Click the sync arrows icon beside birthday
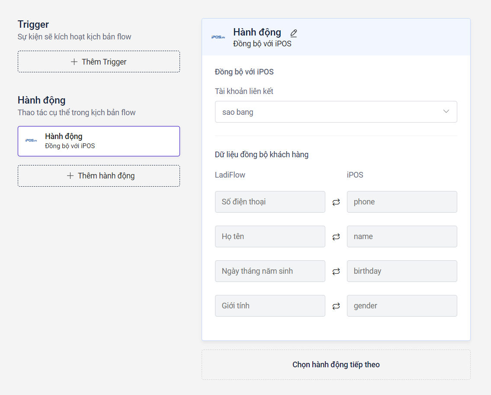The width and height of the screenshot is (491, 395). pyautogui.click(x=336, y=272)
